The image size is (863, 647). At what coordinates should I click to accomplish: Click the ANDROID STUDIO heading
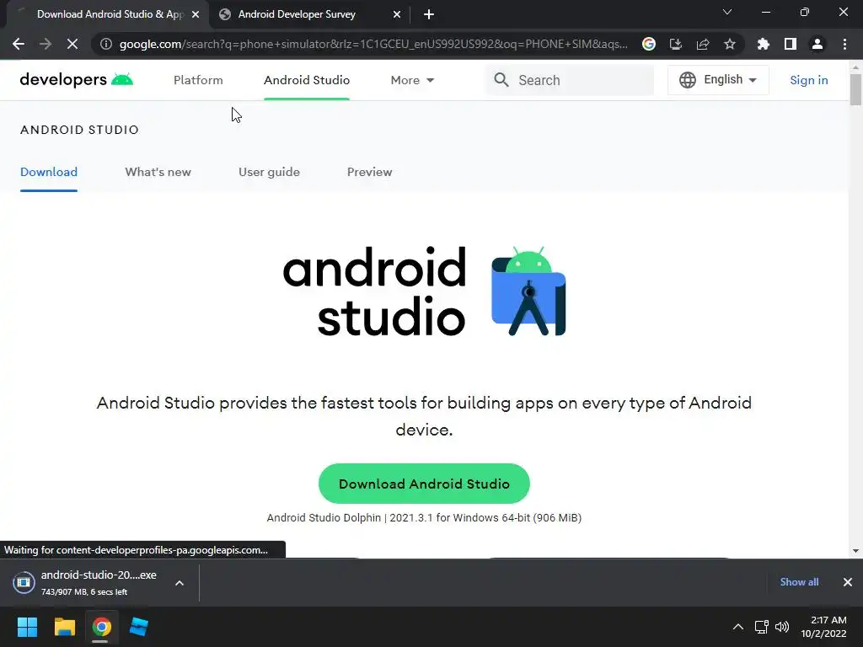coord(79,130)
